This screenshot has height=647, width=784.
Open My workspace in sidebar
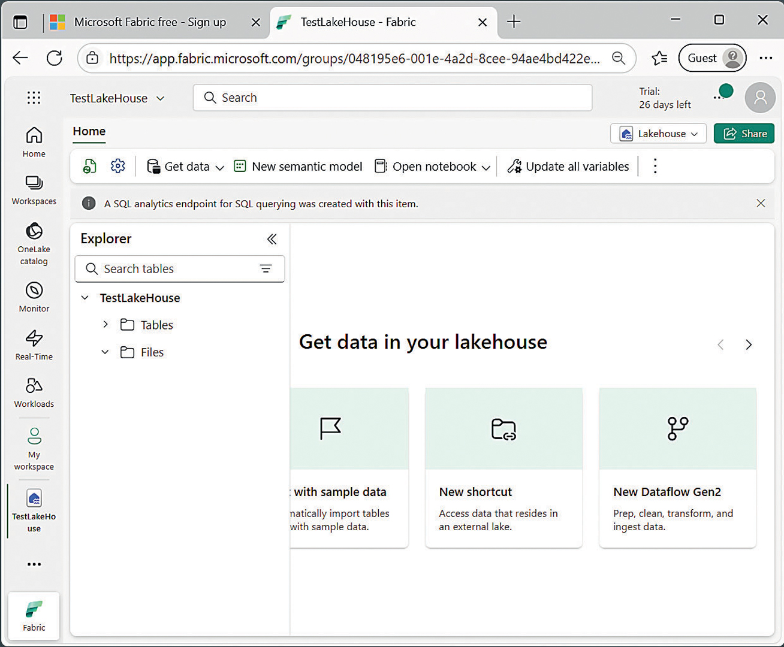click(x=34, y=449)
